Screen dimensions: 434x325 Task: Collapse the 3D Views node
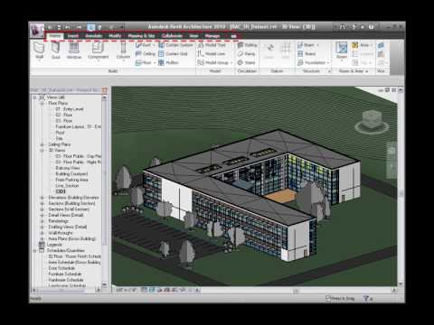(42, 151)
